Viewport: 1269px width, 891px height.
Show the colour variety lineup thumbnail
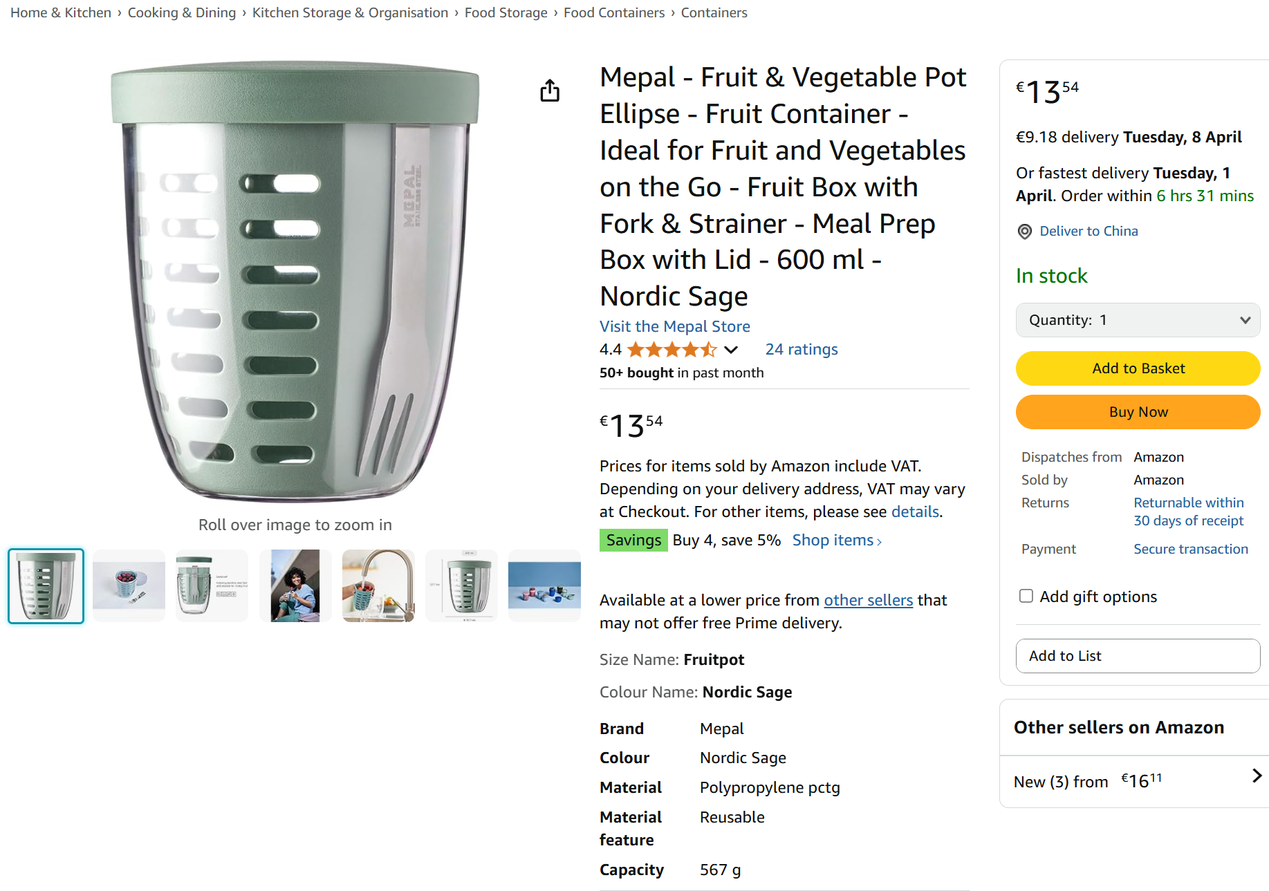(544, 585)
